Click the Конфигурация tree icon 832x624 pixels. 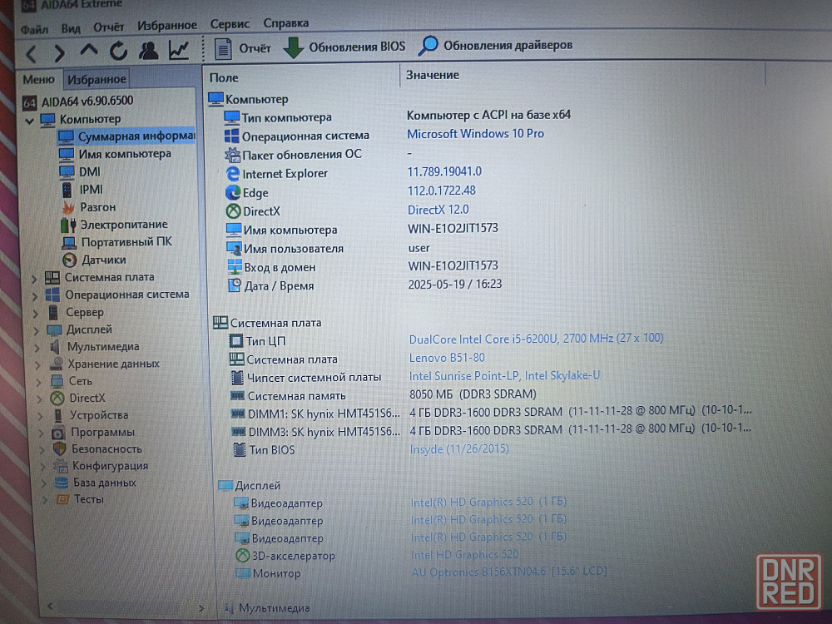[x=61, y=467]
